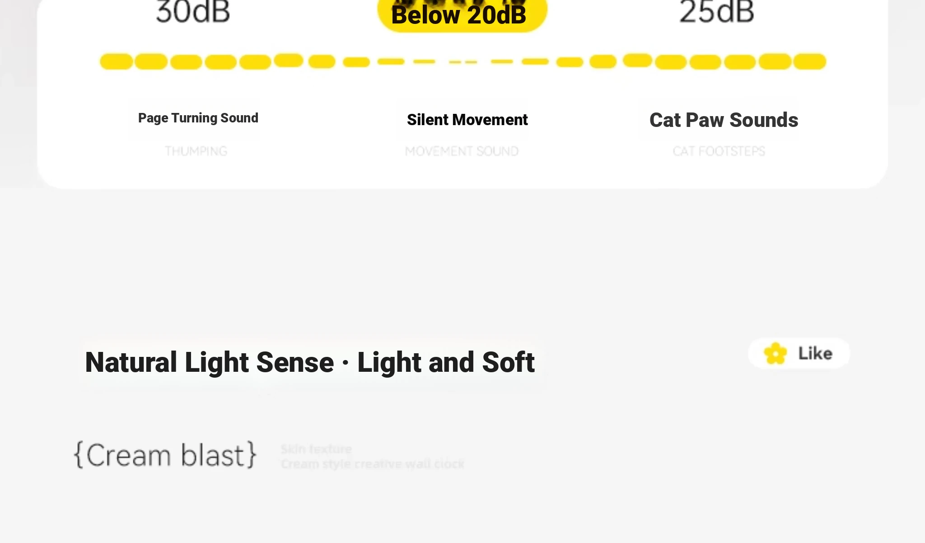Click the leftmost large dot of yellow waveform

coord(117,61)
